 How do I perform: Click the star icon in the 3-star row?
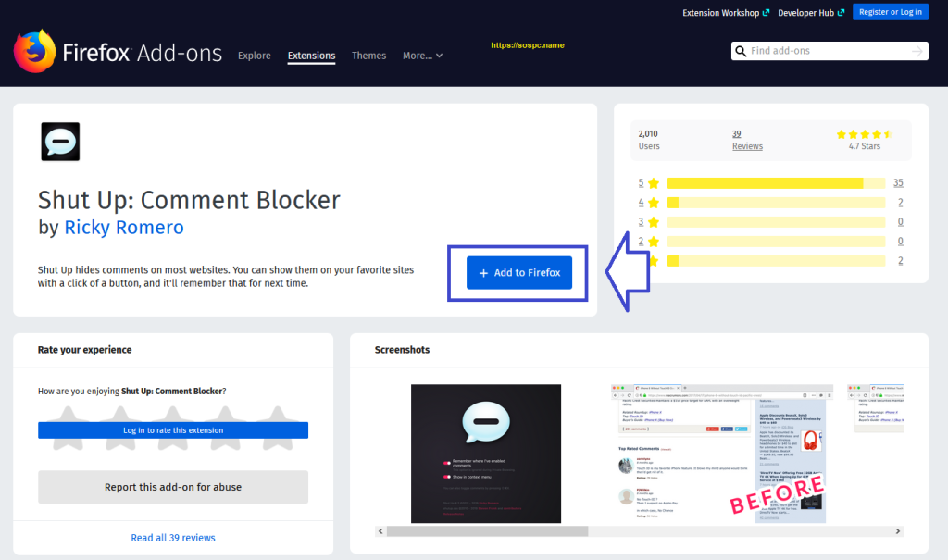(654, 222)
